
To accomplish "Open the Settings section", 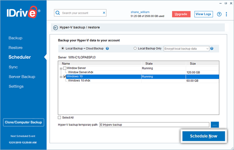I will 16,86.
